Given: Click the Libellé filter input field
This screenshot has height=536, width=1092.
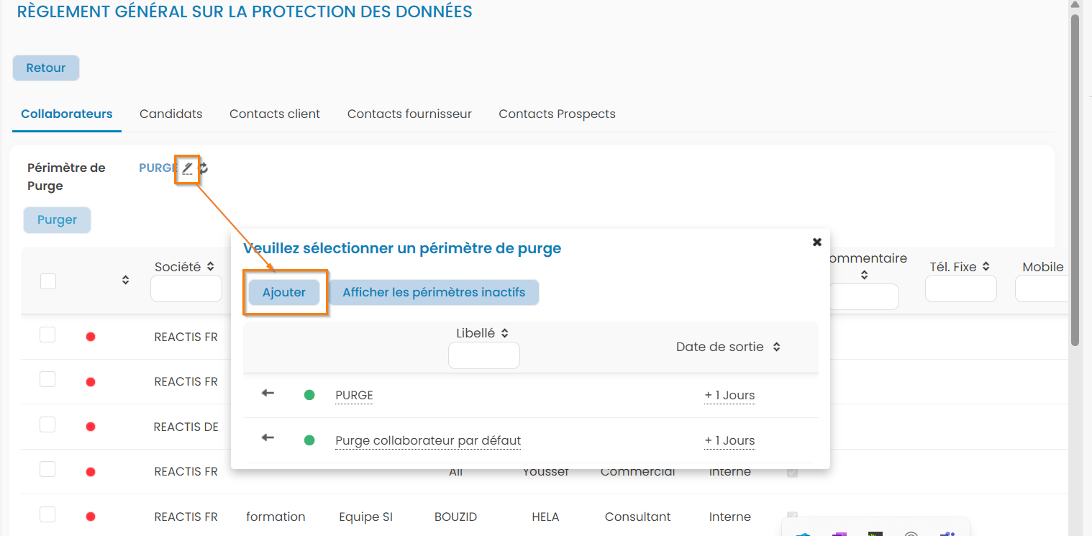Looking at the screenshot, I should [483, 355].
